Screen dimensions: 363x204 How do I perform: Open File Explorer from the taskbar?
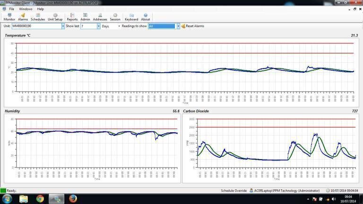point(24,199)
